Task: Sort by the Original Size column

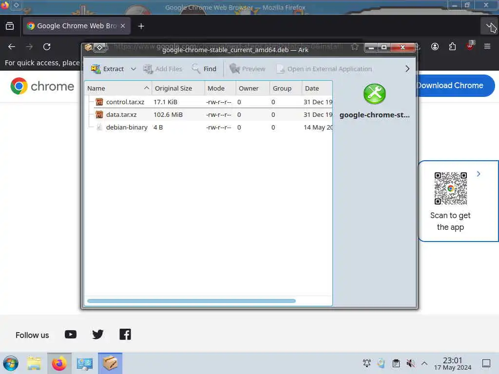Action: (x=178, y=89)
